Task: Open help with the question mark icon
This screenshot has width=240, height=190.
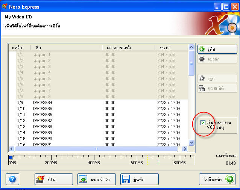Action: pyautogui.click(x=12, y=179)
